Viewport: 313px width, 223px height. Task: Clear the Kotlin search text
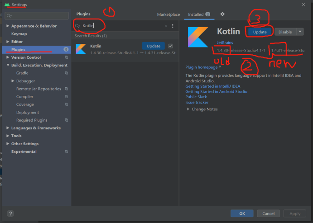click(166, 26)
